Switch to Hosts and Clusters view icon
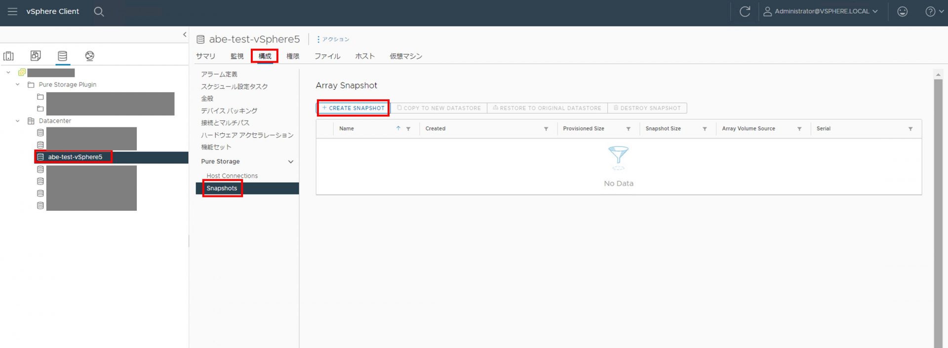This screenshot has height=348, width=948. tap(9, 56)
